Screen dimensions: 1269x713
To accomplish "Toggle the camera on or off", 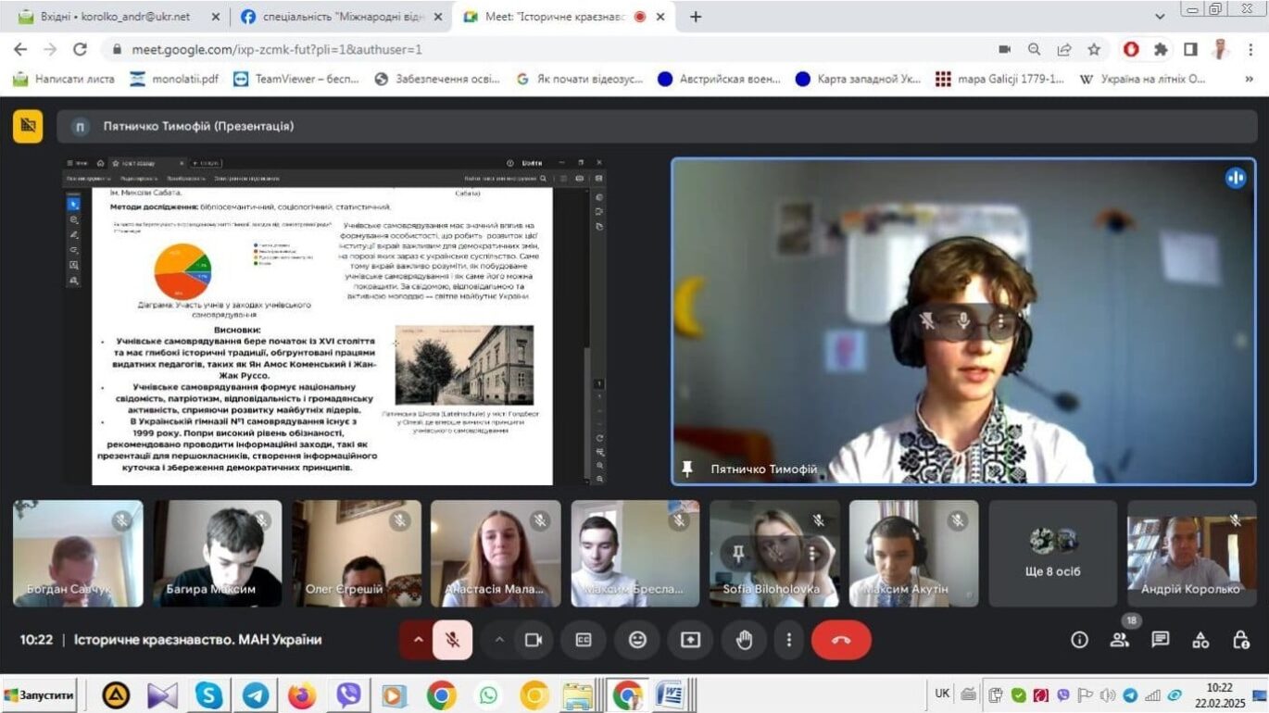I will (x=533, y=640).
